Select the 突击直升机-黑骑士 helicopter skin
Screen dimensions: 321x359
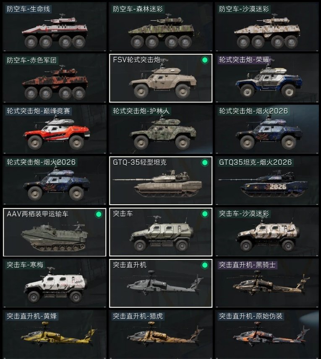pyautogui.click(x=267, y=283)
